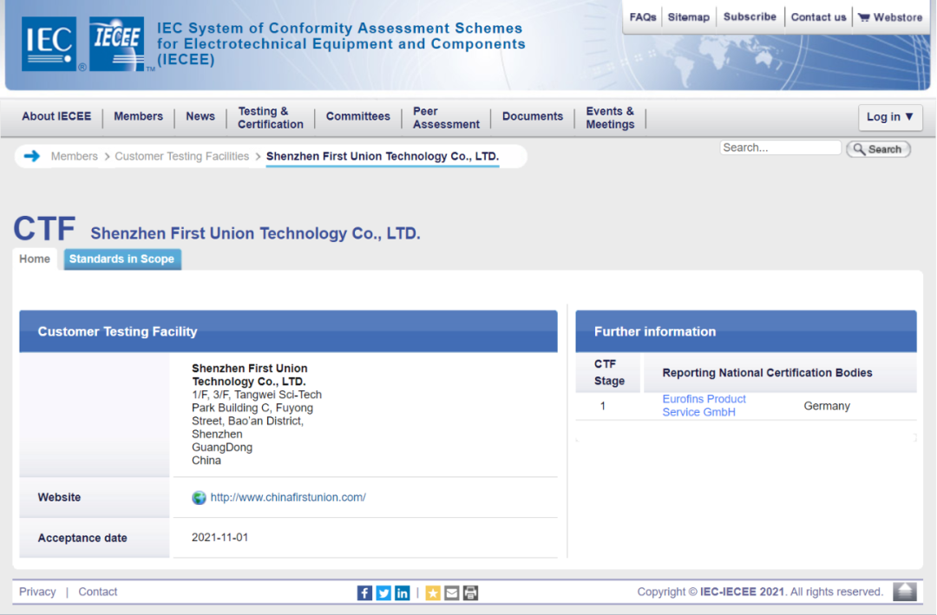Click the Shenzhen First Union Technology breadcrumb
The width and height of the screenshot is (937, 615).
coord(383,156)
